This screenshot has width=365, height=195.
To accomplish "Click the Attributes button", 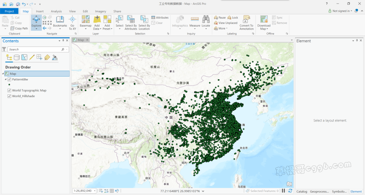I will pos(160,18).
